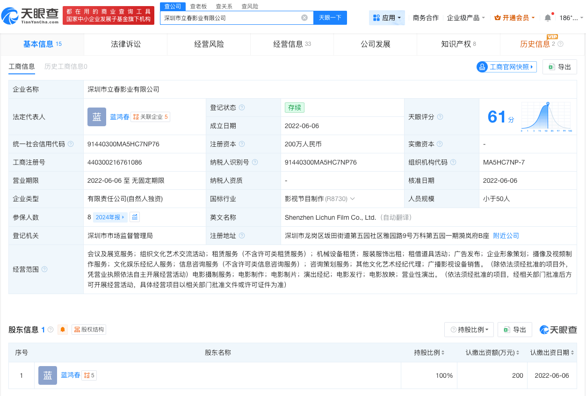This screenshot has height=396, width=586.
Task: Open the insured count trend chart icon
Action: (135, 217)
